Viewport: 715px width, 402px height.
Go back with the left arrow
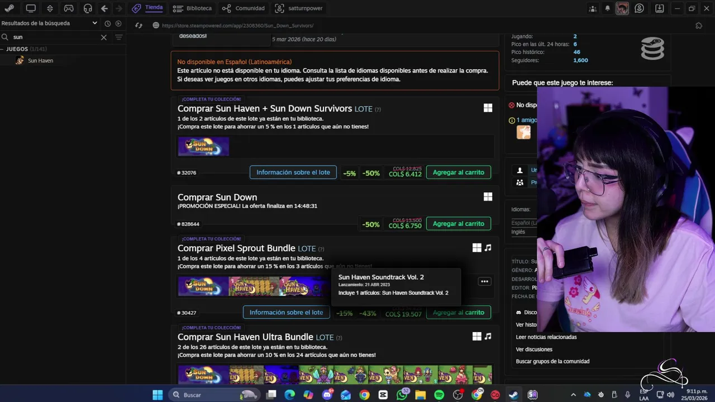[x=104, y=8]
